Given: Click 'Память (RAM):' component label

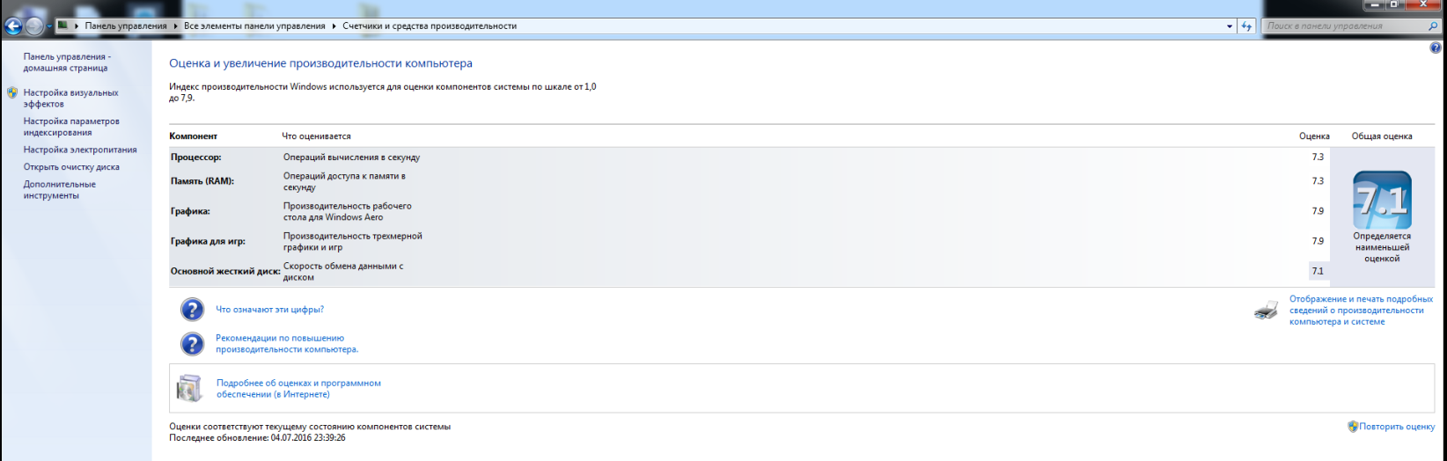Looking at the screenshot, I should [x=202, y=181].
